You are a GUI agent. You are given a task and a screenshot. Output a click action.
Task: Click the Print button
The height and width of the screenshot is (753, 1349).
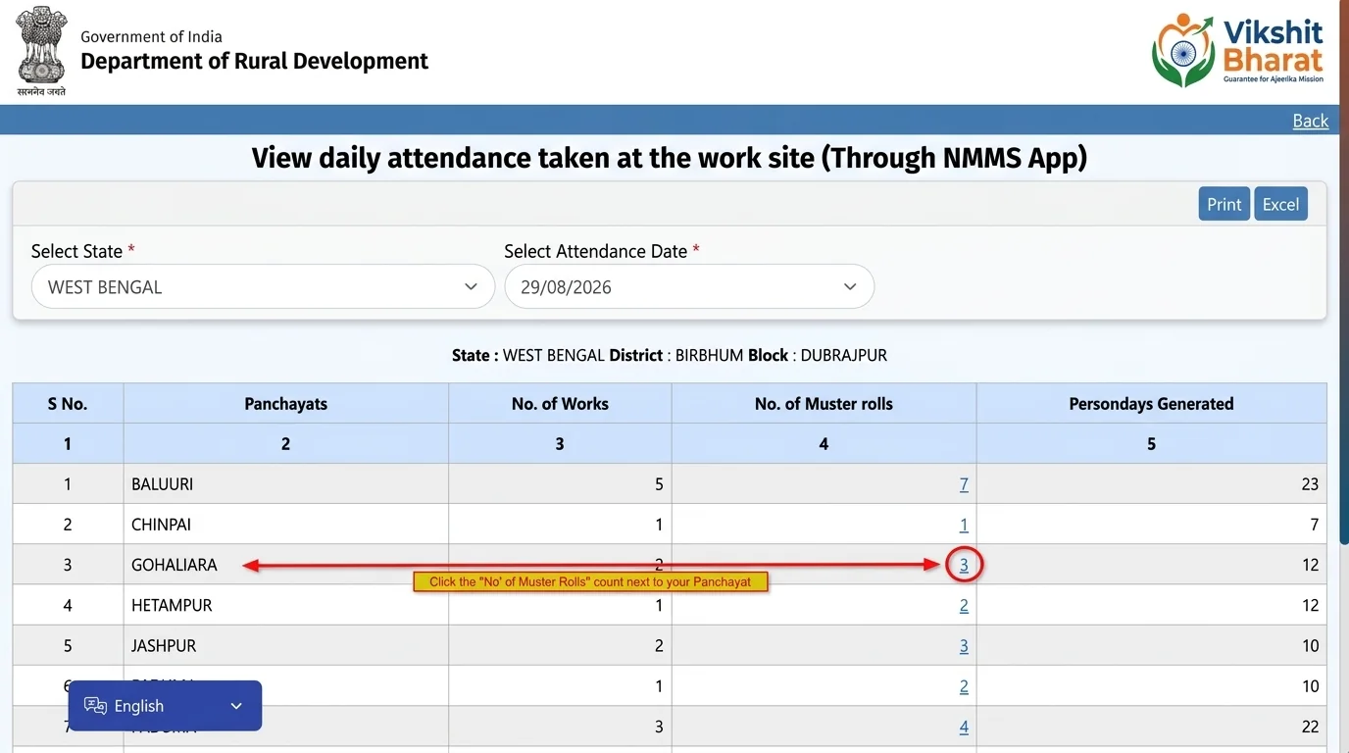[1224, 204]
